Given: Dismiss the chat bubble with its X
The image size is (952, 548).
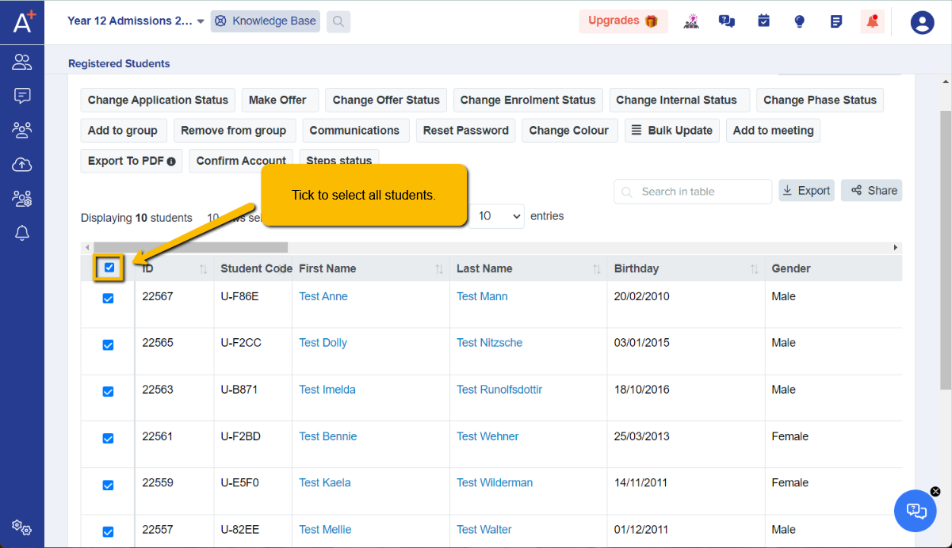Looking at the screenshot, I should 935,492.
